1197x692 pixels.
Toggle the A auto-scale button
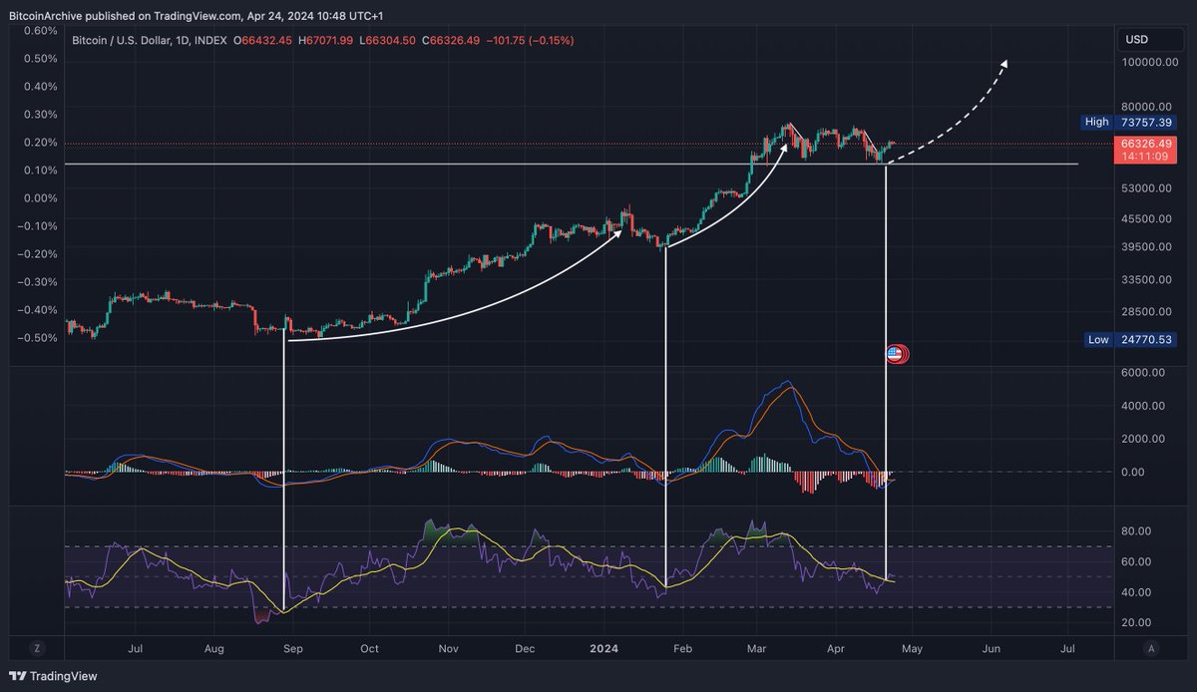coord(1151,648)
